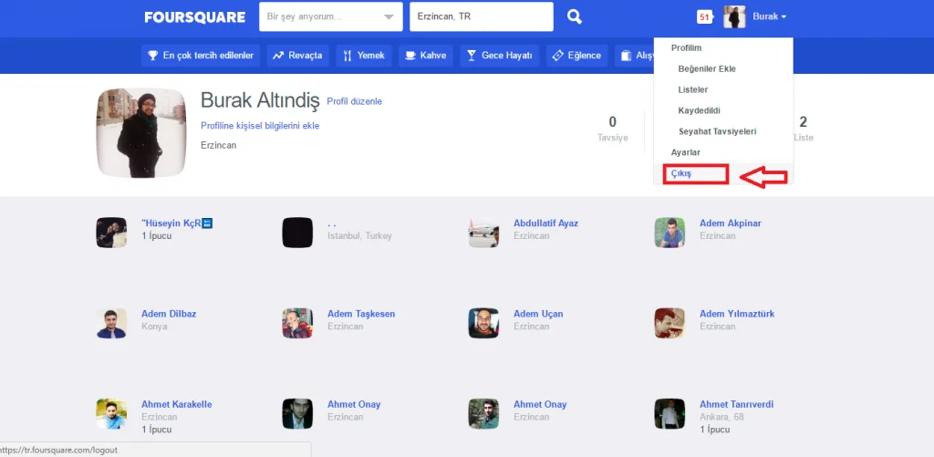
Task: Open Ayarlar from the user menu
Action: (x=686, y=152)
